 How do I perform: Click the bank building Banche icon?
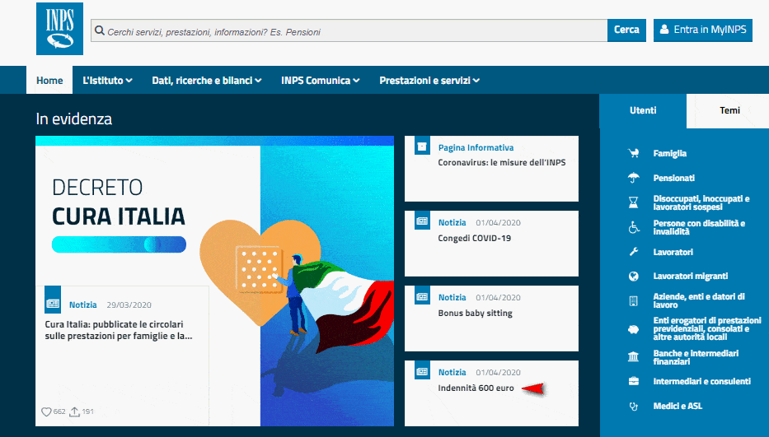point(634,357)
